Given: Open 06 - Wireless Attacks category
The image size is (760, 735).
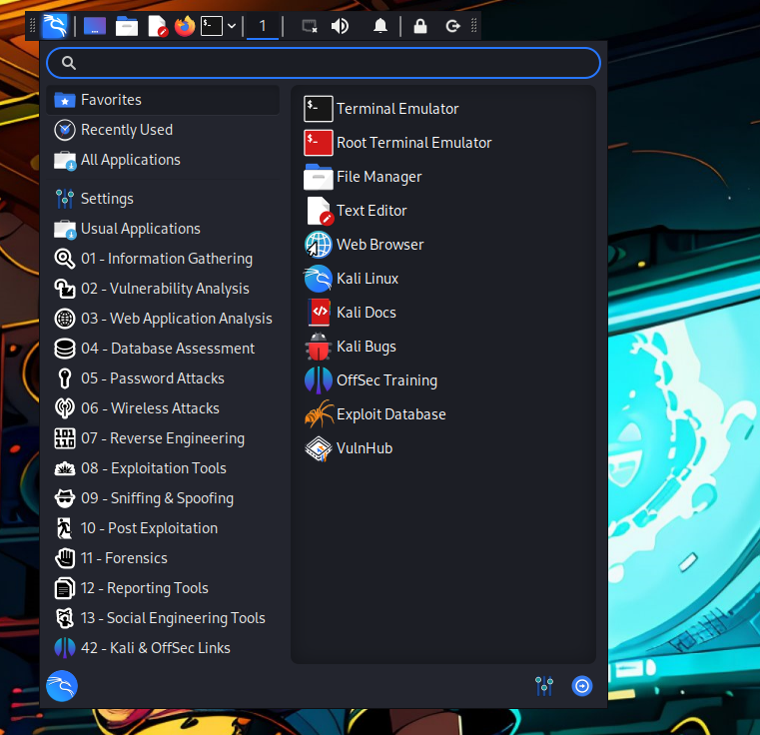Looking at the screenshot, I should click(x=163, y=408).
